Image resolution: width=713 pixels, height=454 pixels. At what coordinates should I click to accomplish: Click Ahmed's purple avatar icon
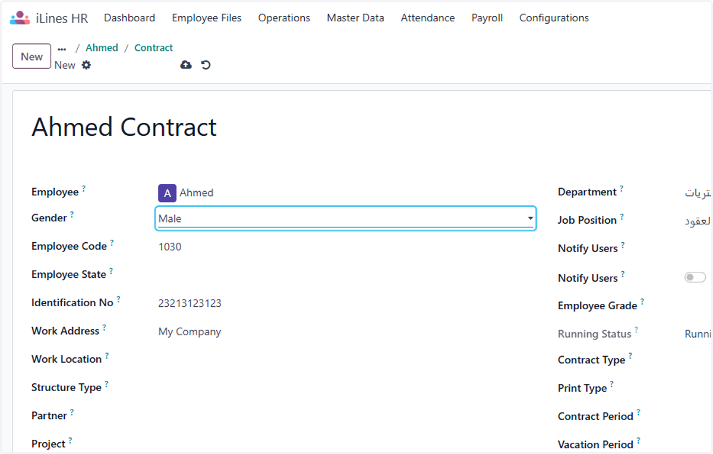point(167,193)
